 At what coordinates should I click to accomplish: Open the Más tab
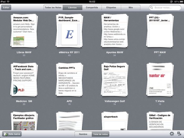(x=131, y=8)
